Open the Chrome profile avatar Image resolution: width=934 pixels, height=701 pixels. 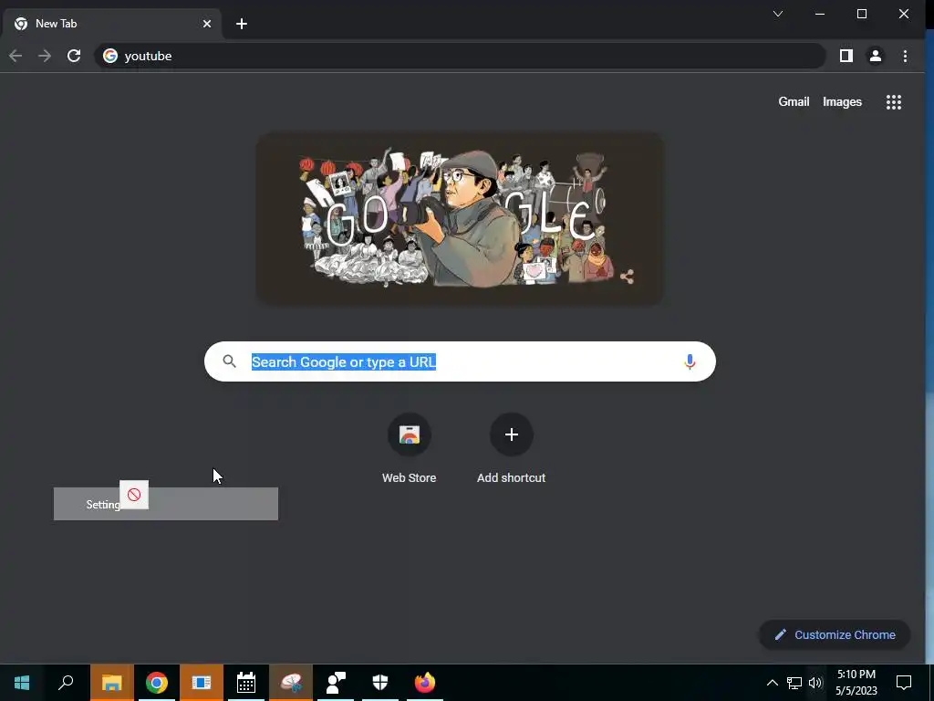point(875,56)
